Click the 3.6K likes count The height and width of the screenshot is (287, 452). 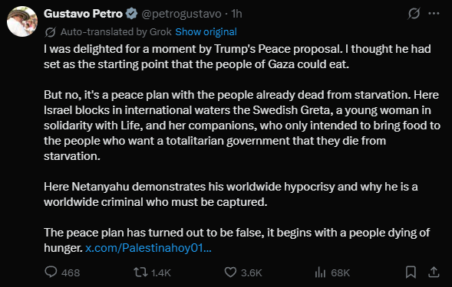pos(252,272)
